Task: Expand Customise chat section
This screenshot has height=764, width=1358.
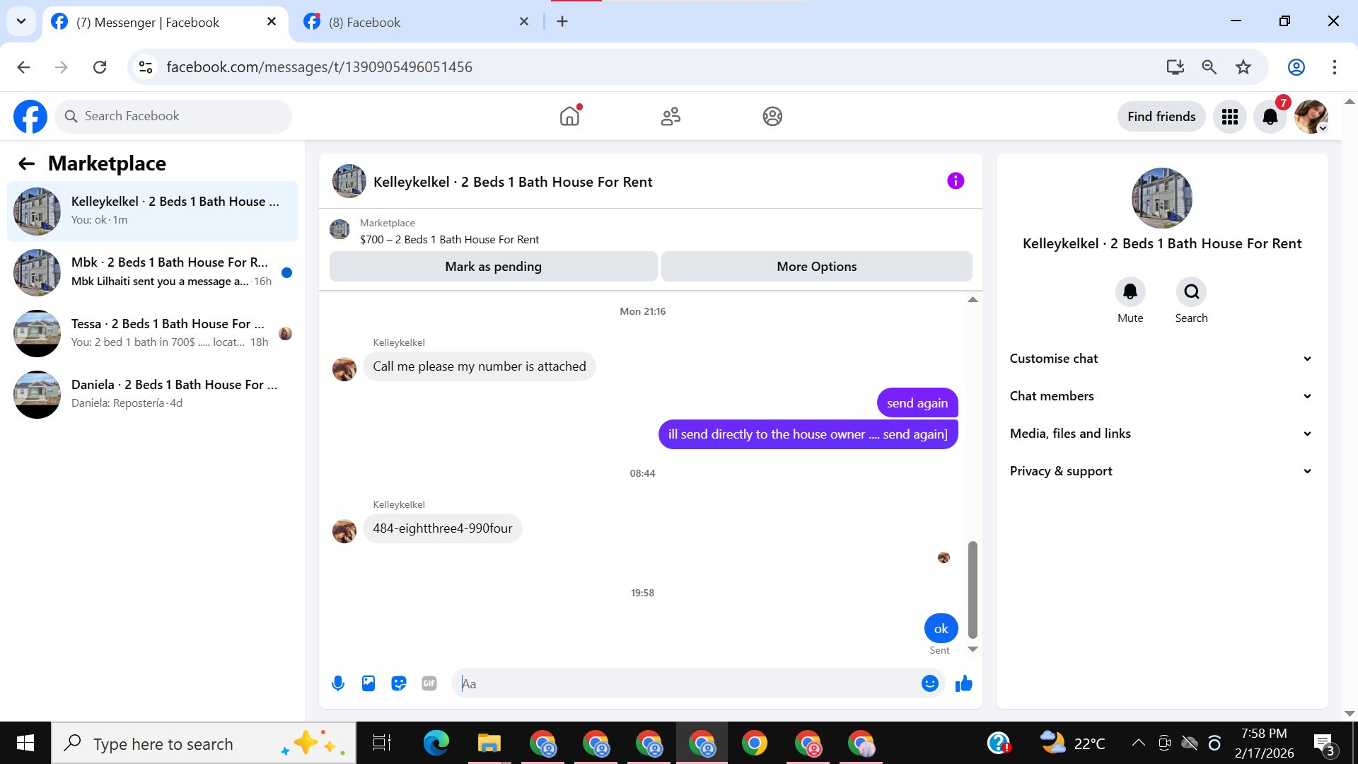Action: click(1161, 359)
